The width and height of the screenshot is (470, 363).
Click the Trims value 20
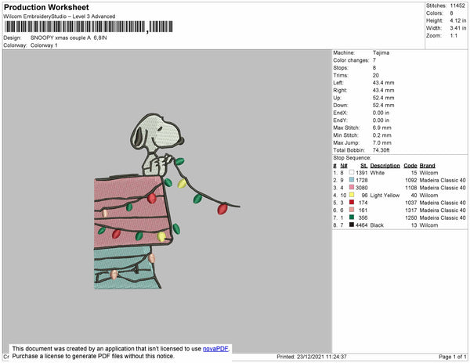(x=376, y=75)
